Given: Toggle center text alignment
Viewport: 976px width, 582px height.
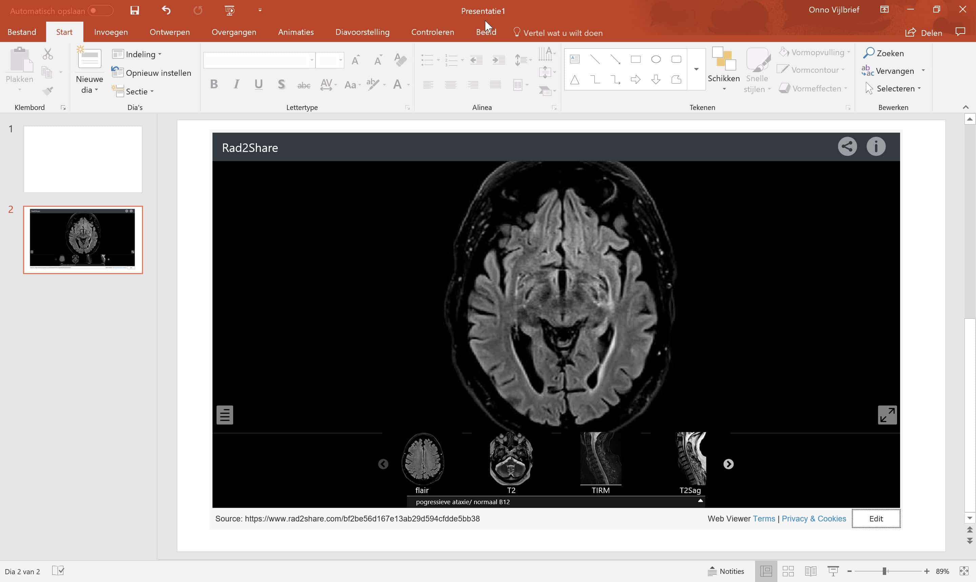Looking at the screenshot, I should point(450,84).
